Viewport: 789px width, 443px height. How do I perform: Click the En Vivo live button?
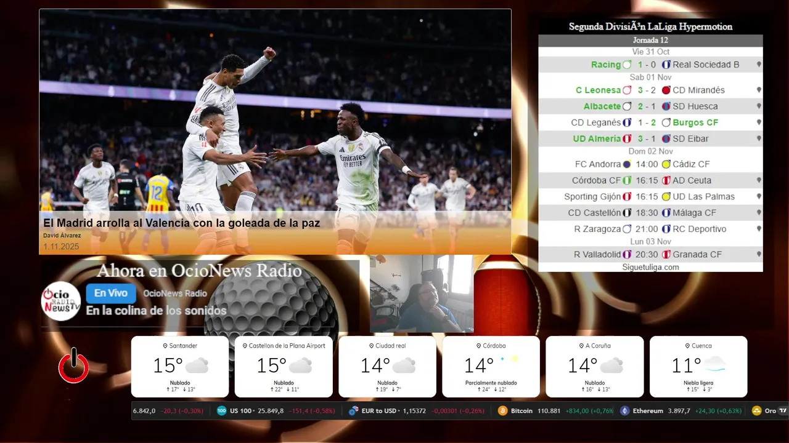[111, 293]
